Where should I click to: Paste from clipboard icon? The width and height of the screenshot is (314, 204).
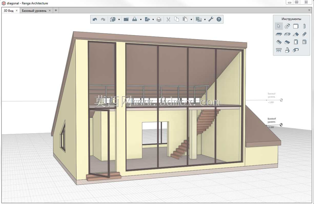click(185, 19)
